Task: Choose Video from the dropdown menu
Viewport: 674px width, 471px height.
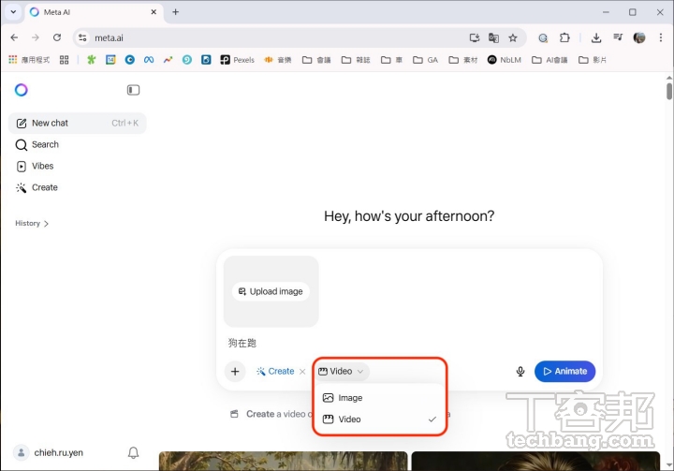Action: [x=379, y=419]
